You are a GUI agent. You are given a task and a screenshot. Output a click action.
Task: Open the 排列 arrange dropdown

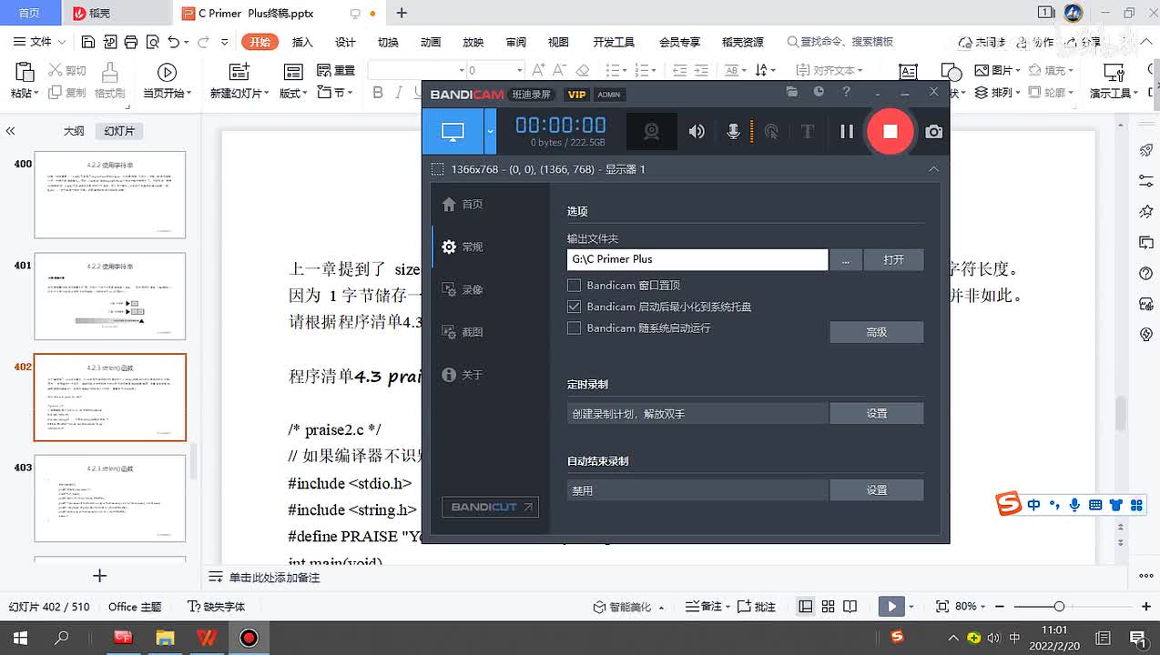coord(998,93)
